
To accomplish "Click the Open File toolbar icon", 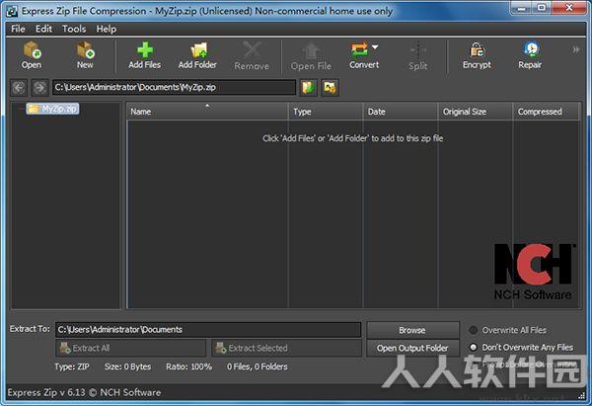I will coord(311,55).
